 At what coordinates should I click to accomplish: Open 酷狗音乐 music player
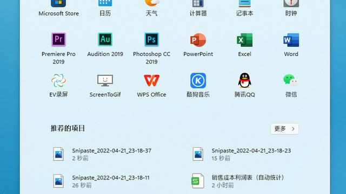[198, 85]
